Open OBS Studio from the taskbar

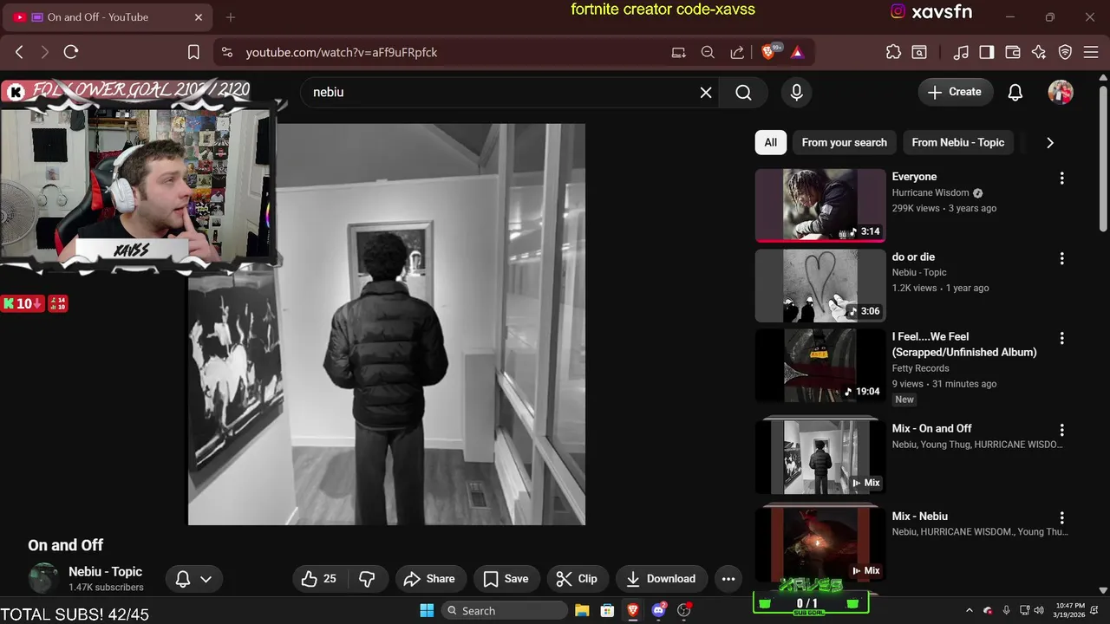pos(684,610)
